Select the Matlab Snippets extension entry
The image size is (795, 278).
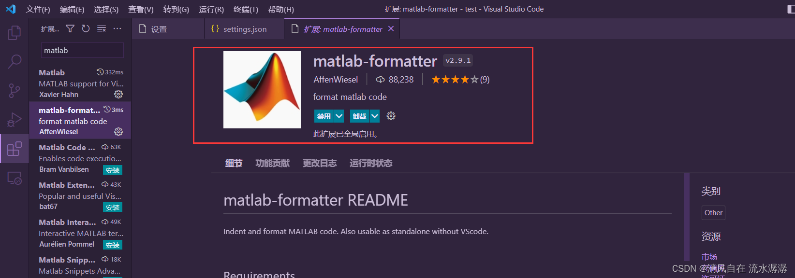coord(80,265)
